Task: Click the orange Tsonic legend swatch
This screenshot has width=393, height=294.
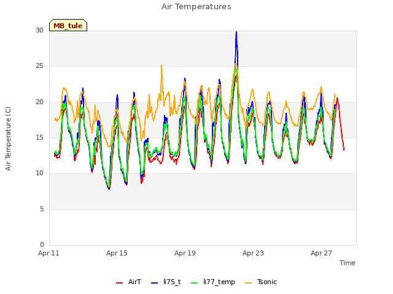Action: point(248,283)
